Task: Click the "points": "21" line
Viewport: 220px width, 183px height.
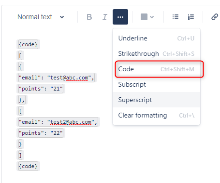Action: pos(41,89)
